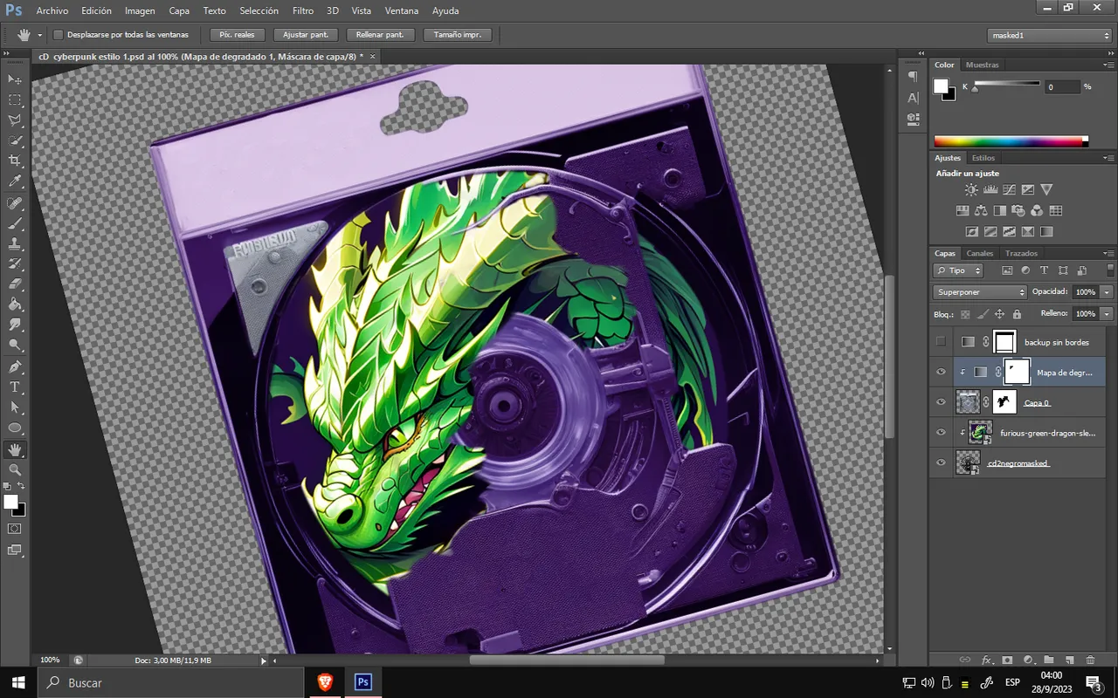Screen dimensions: 1118x698
Task: Select the Eyedropper tool
Action: tap(15, 181)
